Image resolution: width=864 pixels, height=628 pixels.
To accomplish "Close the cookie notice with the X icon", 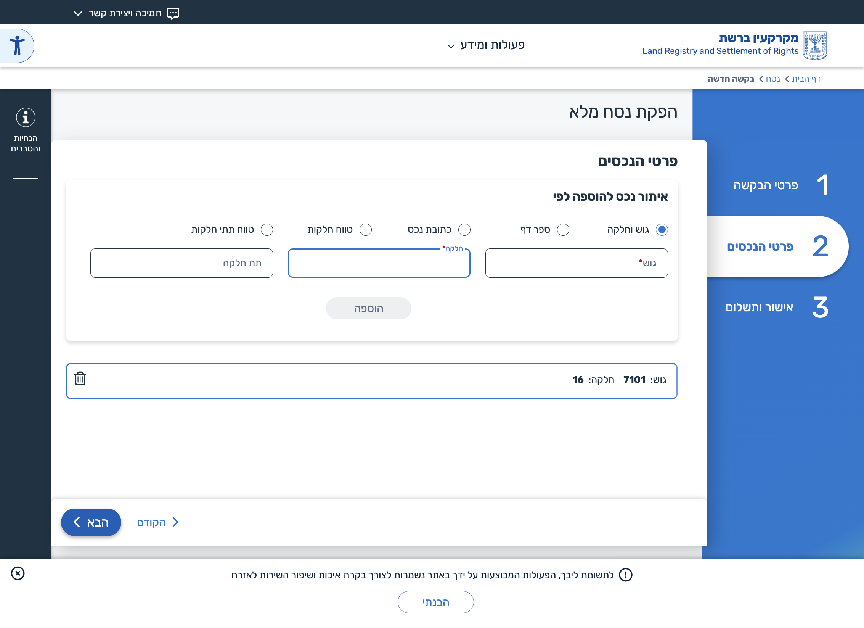I will tap(18, 573).
